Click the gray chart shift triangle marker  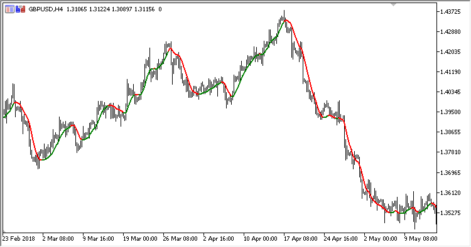(394, 4)
